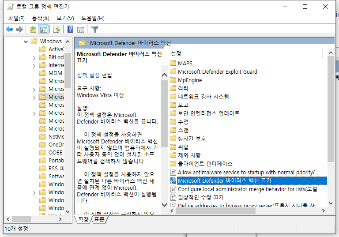Maximize the 로컬 그룹 정책 편집기 window
The height and width of the screenshot is (237, 339).
pyautogui.click(x=305, y=7)
